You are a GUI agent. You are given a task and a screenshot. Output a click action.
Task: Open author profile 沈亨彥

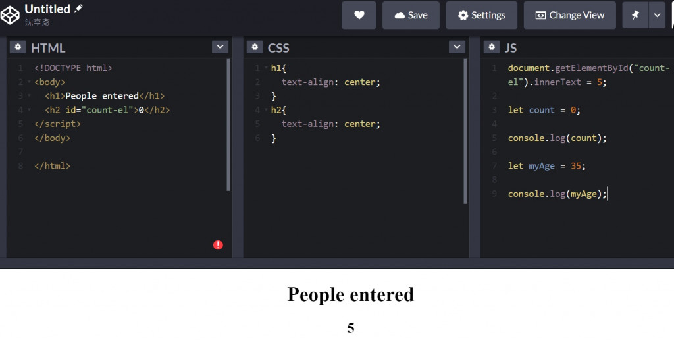click(38, 22)
